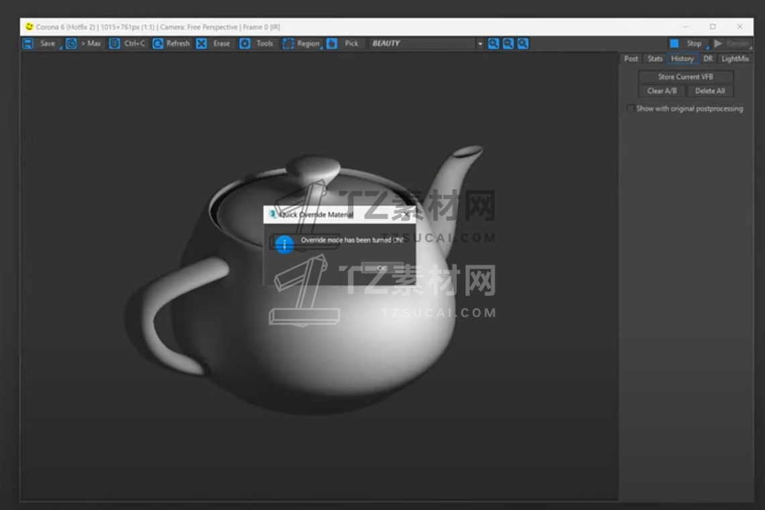This screenshot has width=765, height=510.
Task: Confirm the override dialog with OK
Action: [x=381, y=267]
